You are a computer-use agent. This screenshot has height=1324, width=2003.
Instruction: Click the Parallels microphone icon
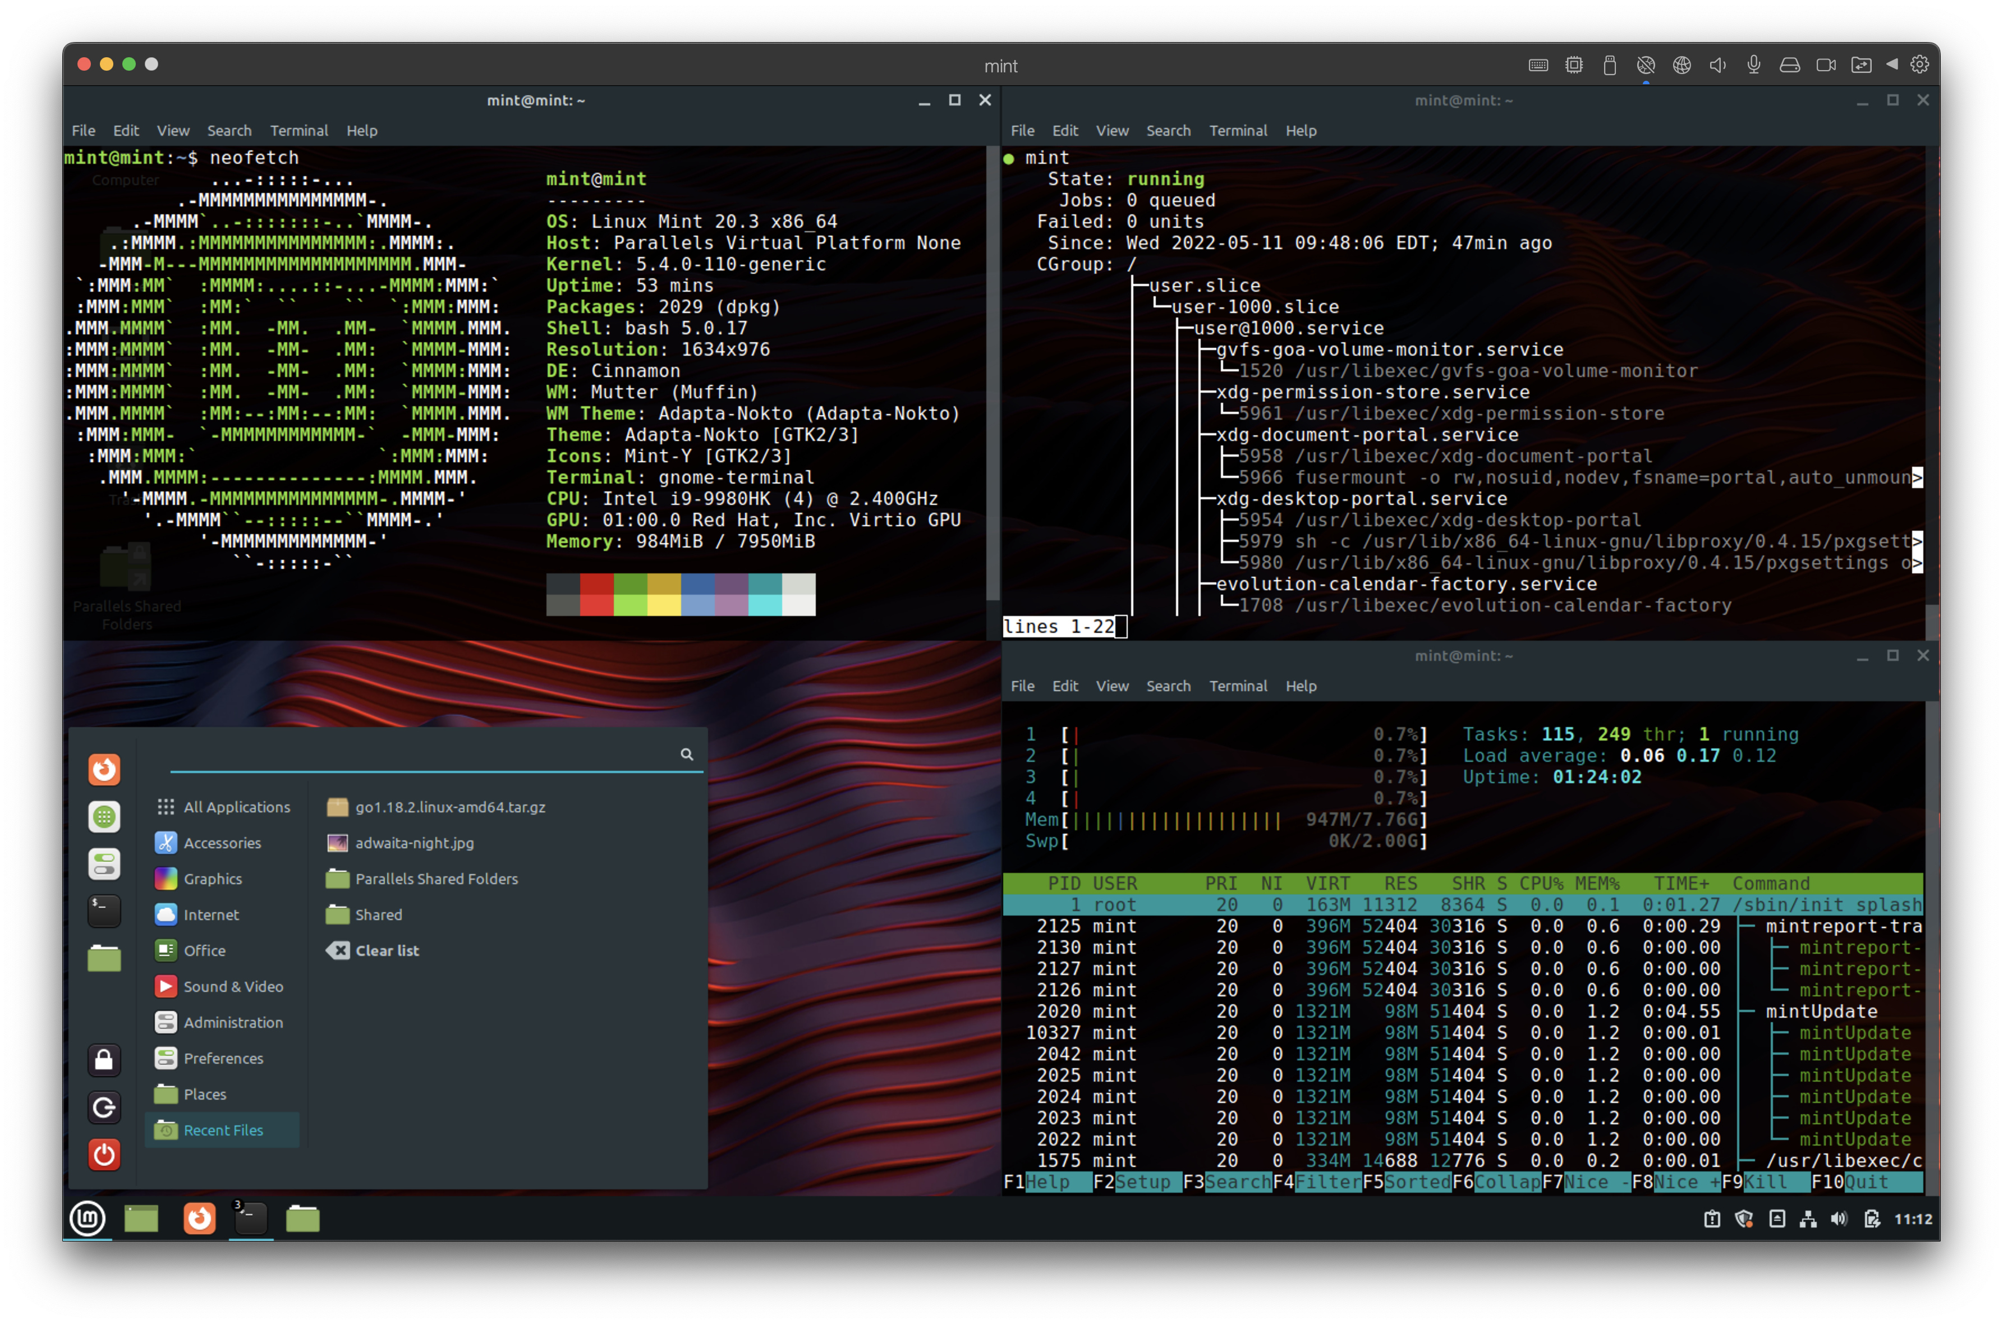pos(1754,65)
